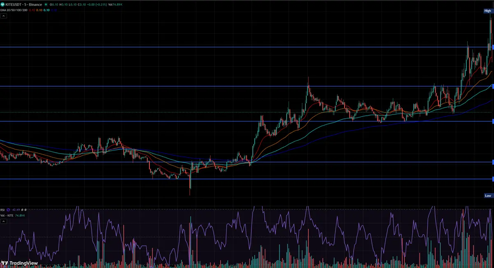Select the EMA 20/50/100/200 indicator legend

[x=14, y=10]
